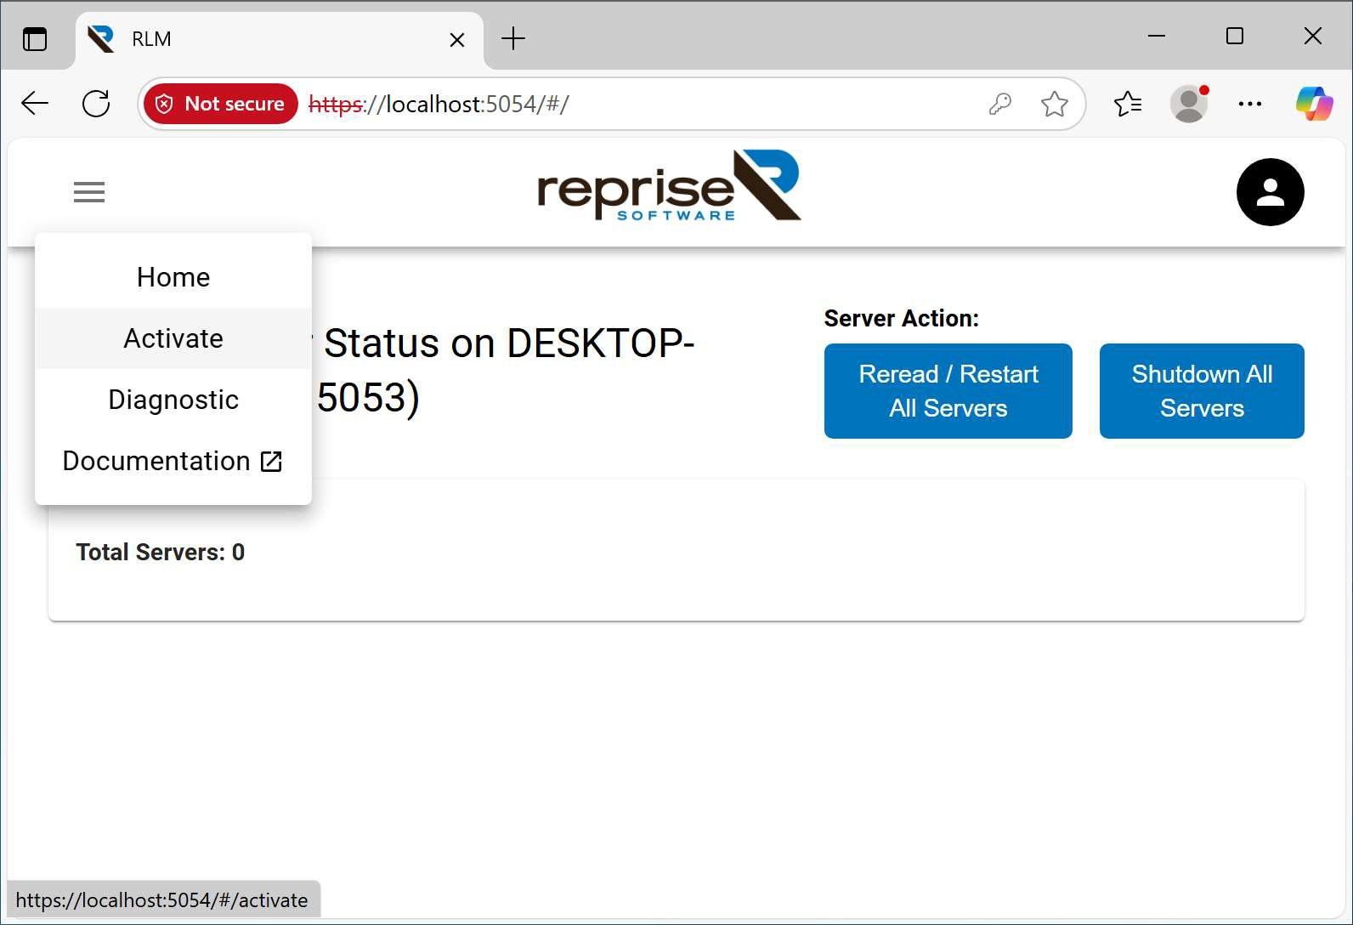Image resolution: width=1353 pixels, height=925 pixels.
Task: Close the RLM tab
Action: click(x=457, y=40)
